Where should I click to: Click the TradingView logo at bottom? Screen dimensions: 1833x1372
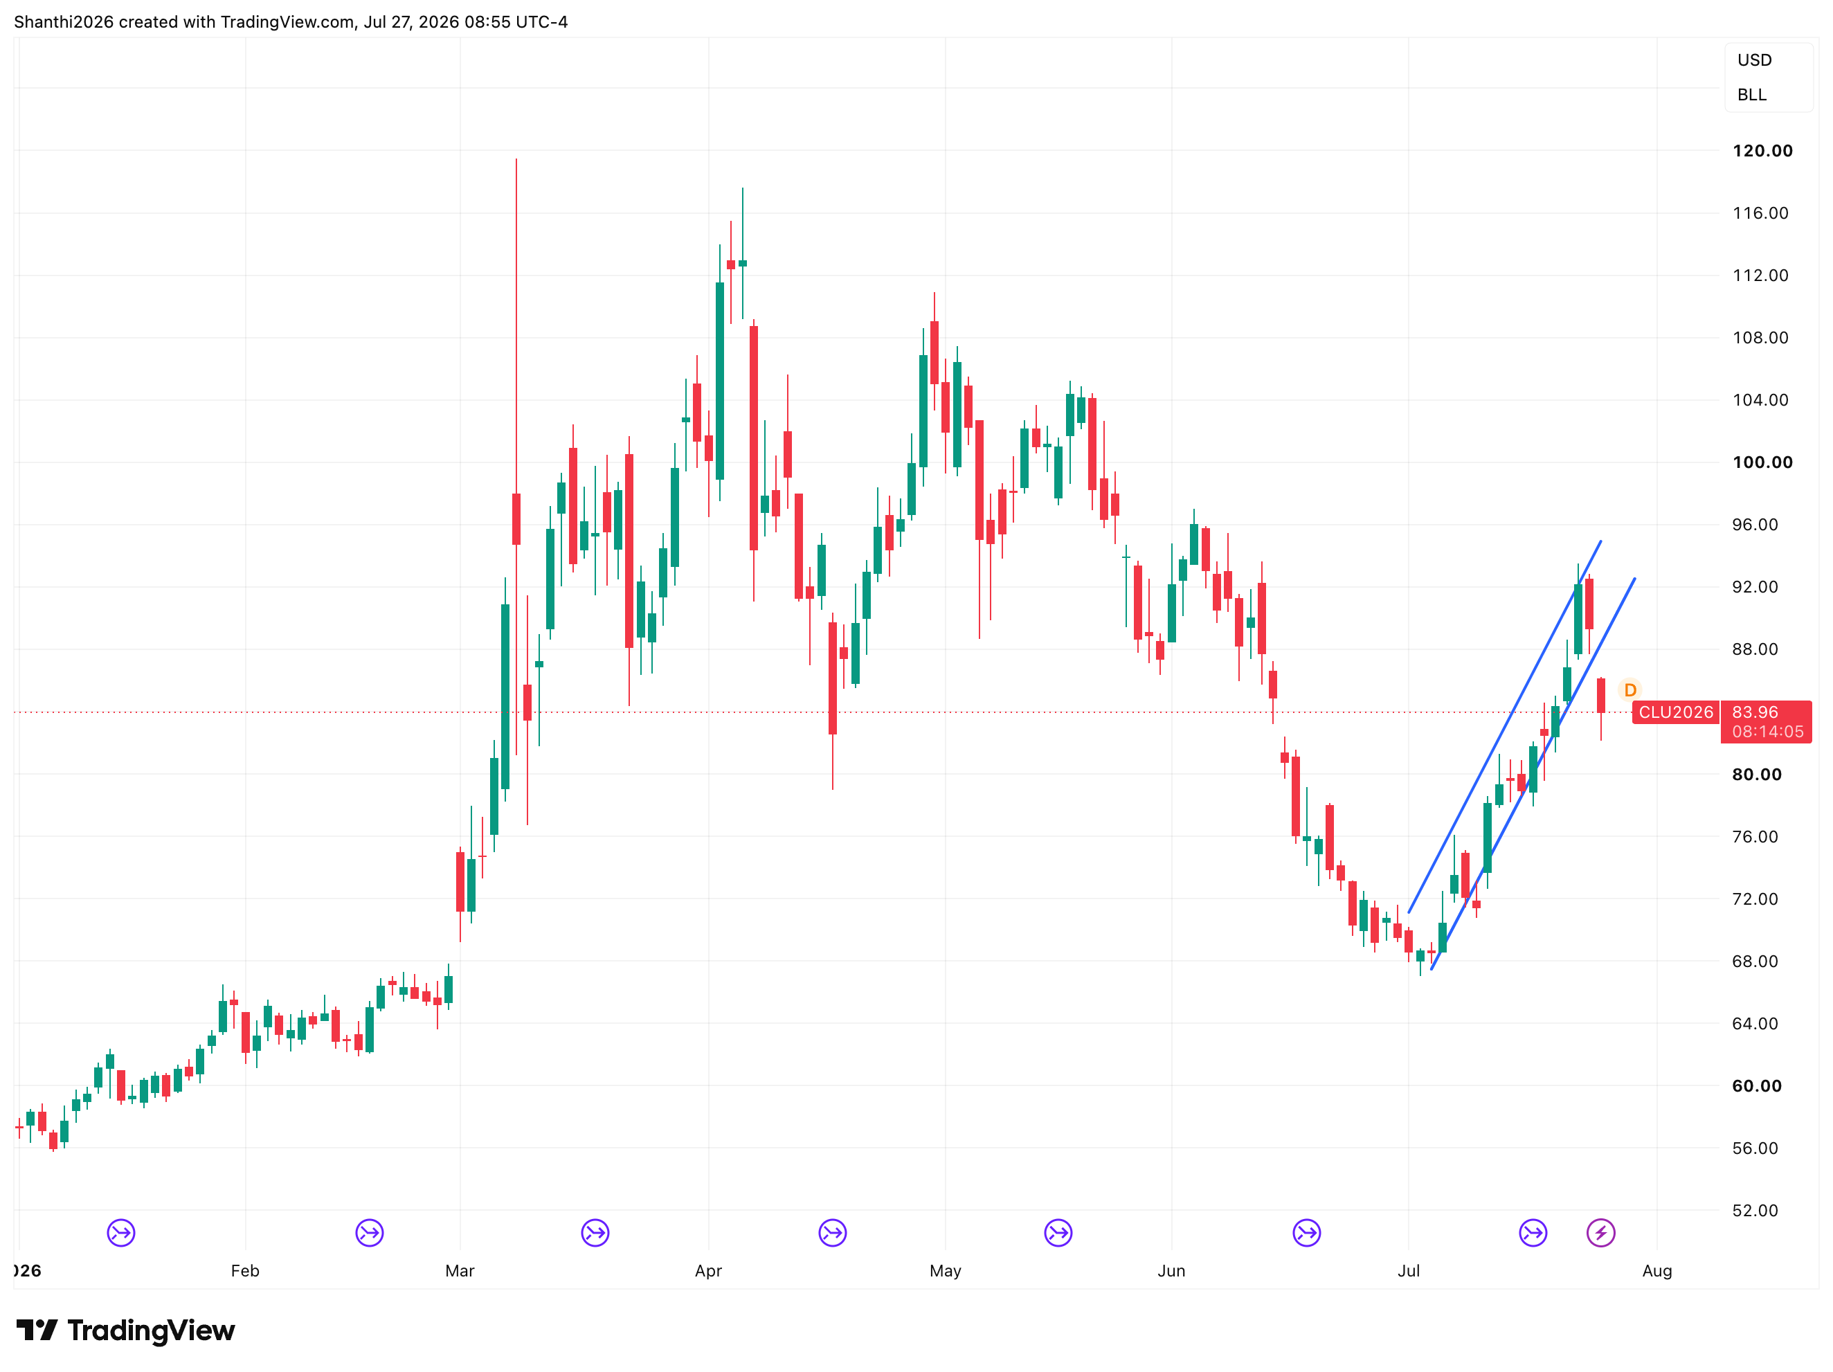coord(125,1330)
